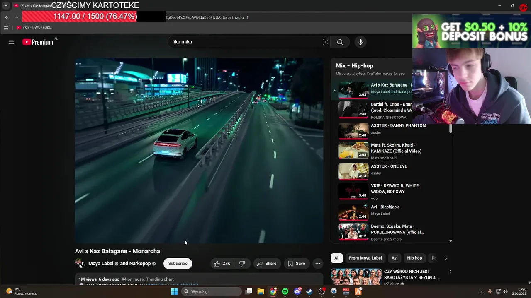Open Moya Label channel name link
The width and height of the screenshot is (531, 298).
[x=101, y=264]
